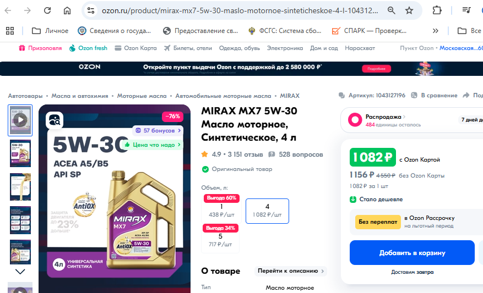Go to browser home page icon
This screenshot has height=293, width=483.
tap(67, 10)
